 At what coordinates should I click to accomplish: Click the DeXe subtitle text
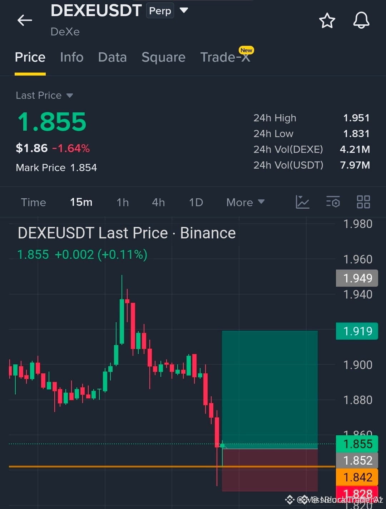click(x=65, y=32)
